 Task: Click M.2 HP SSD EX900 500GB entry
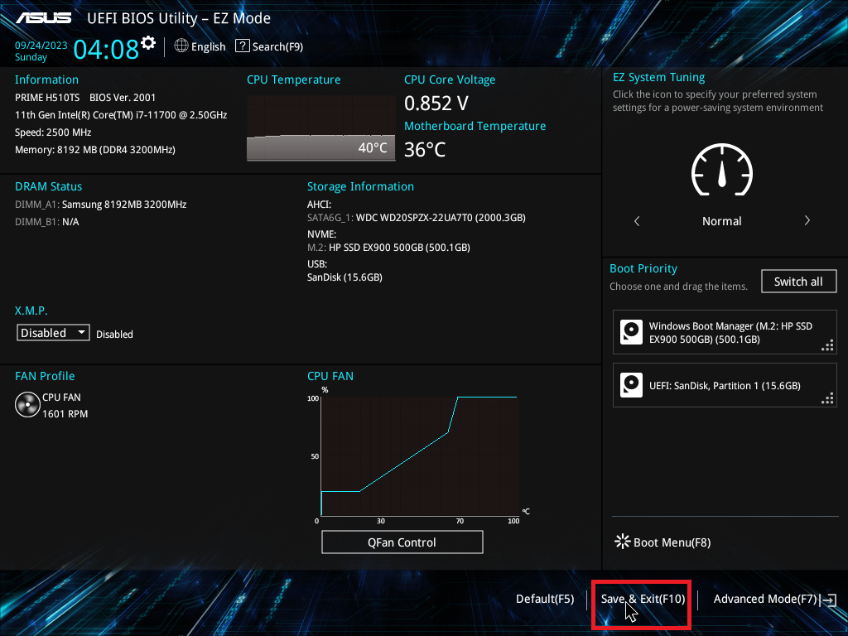388,247
